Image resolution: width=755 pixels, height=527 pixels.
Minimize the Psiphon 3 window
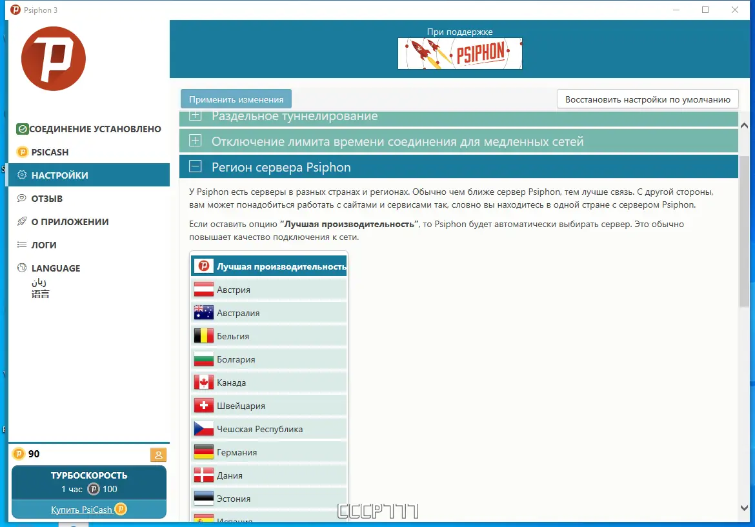[x=676, y=10]
